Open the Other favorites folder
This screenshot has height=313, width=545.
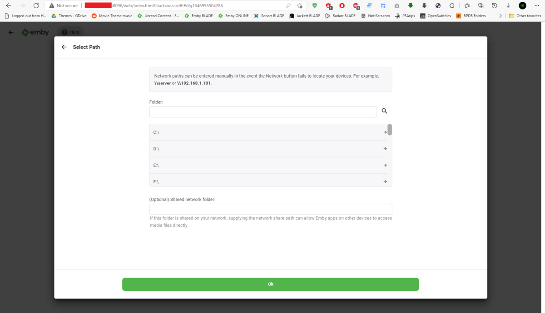[525, 16]
